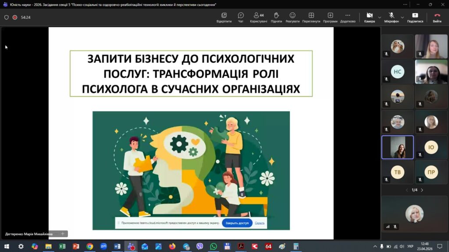The image size is (449, 252).
Task: Select the highlighted speaker video thumbnail
Action: coord(398,147)
